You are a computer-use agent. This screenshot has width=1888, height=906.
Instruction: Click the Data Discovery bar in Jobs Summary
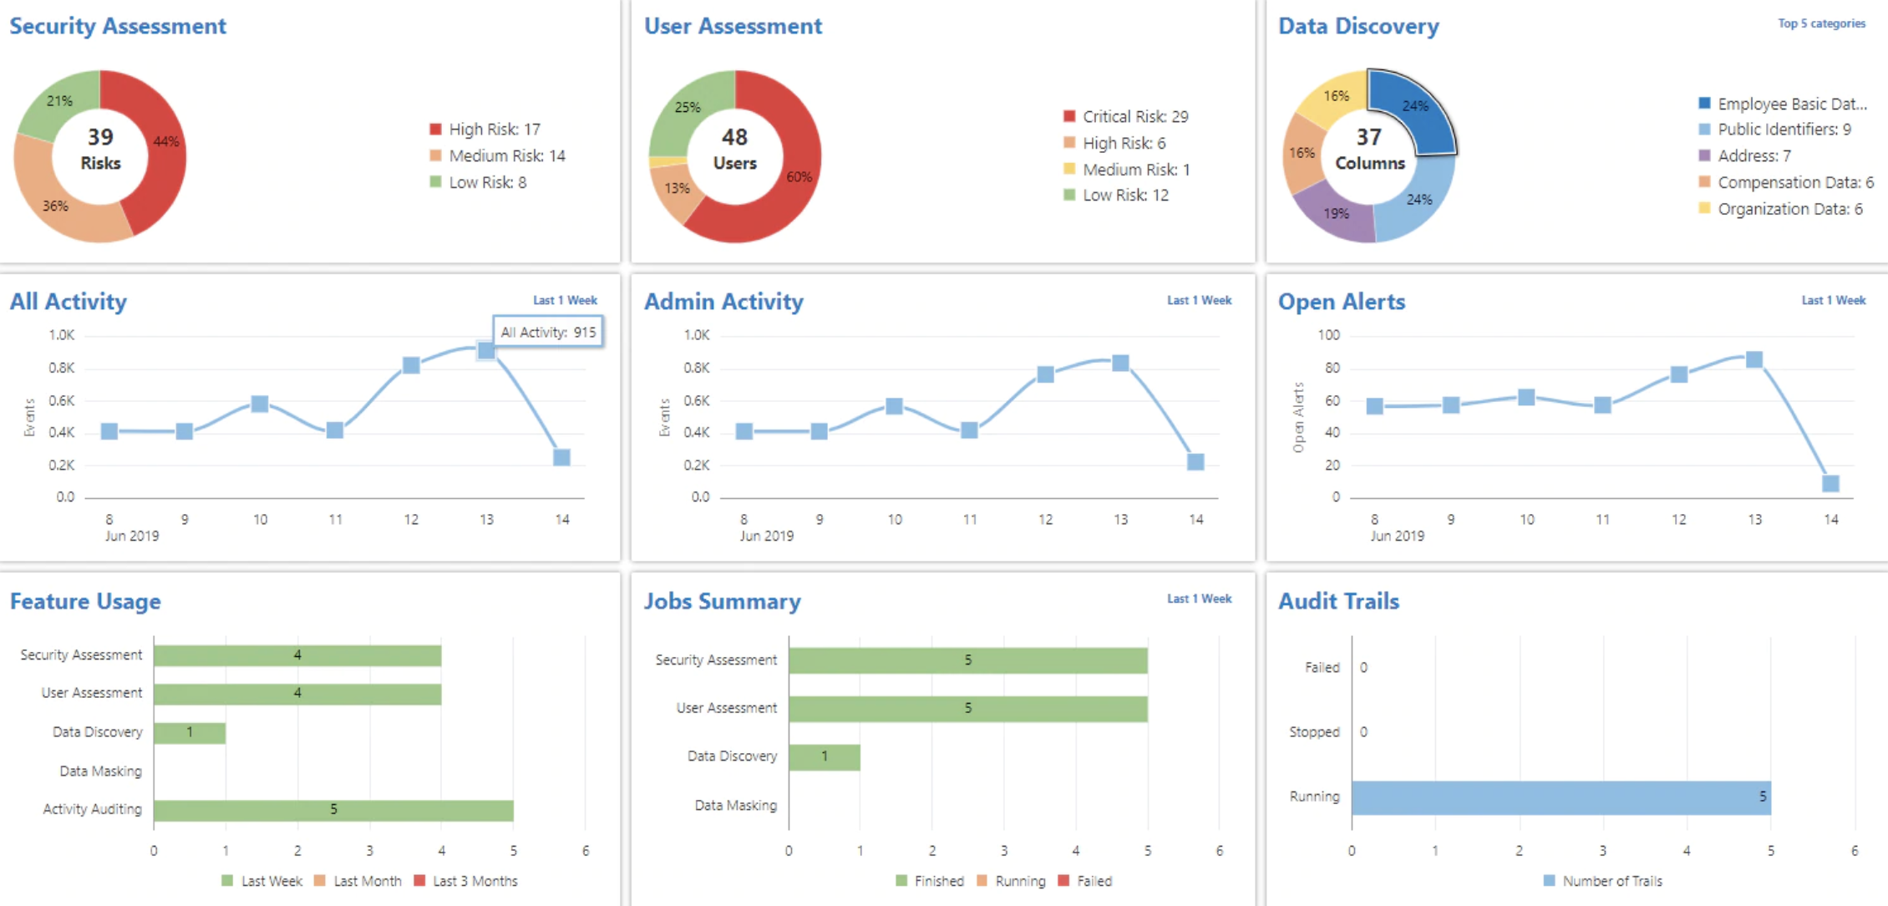pyautogui.click(x=824, y=757)
